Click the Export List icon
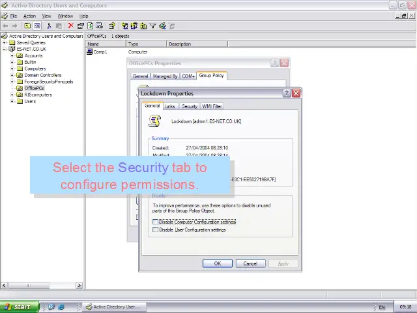 pyautogui.click(x=100, y=26)
